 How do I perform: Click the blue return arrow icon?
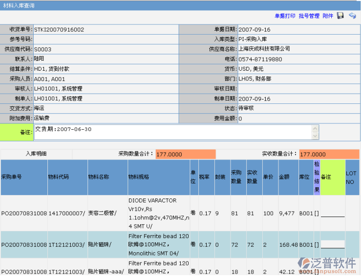(352, 16)
